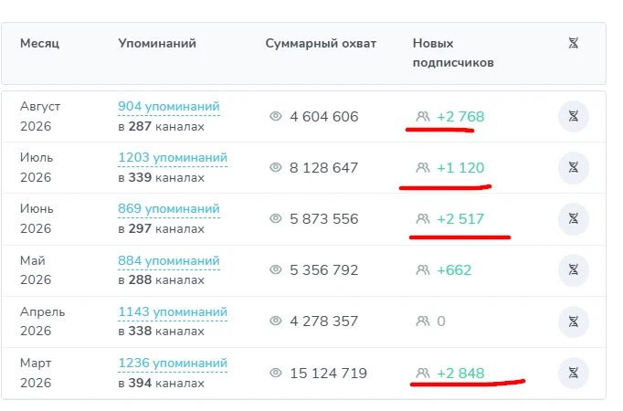623x411 pixels.
Task: Click the Новых подписчиков column header
Action: click(x=453, y=53)
